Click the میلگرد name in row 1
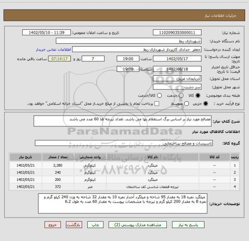Viewport: 249px width, 241px height. point(153,165)
